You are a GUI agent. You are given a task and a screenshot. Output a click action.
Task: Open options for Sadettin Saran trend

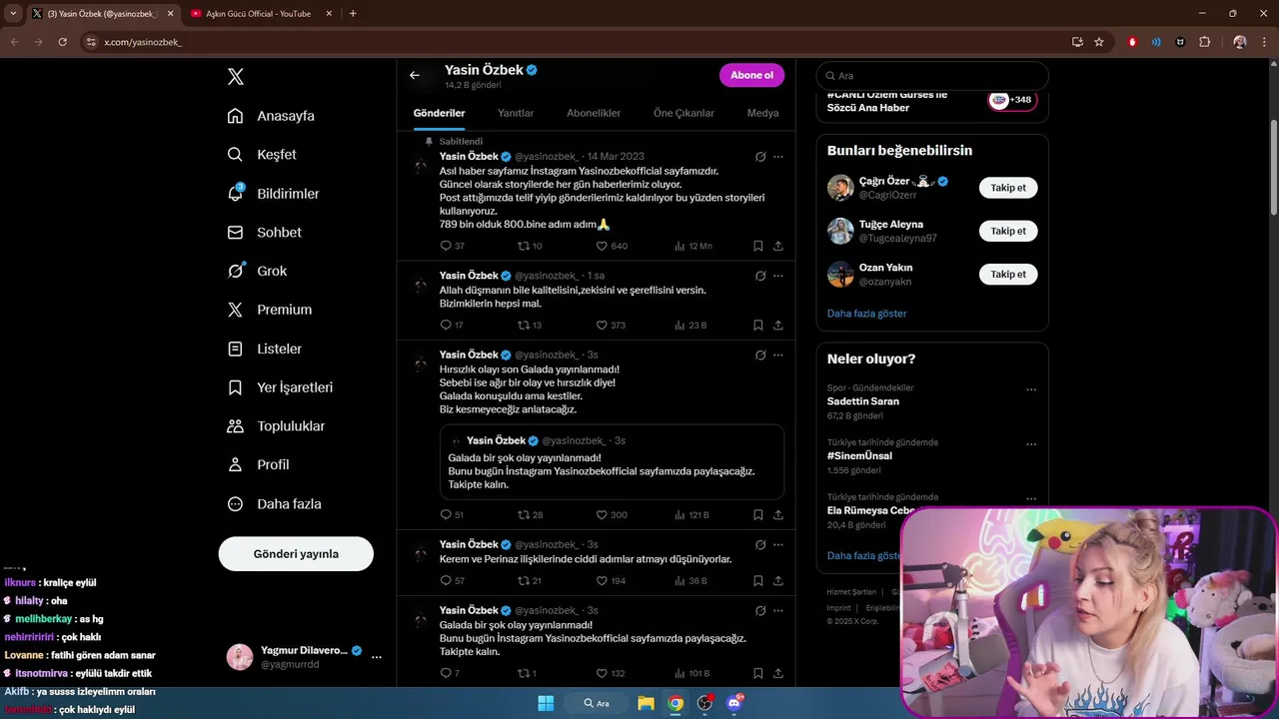coord(1031,389)
